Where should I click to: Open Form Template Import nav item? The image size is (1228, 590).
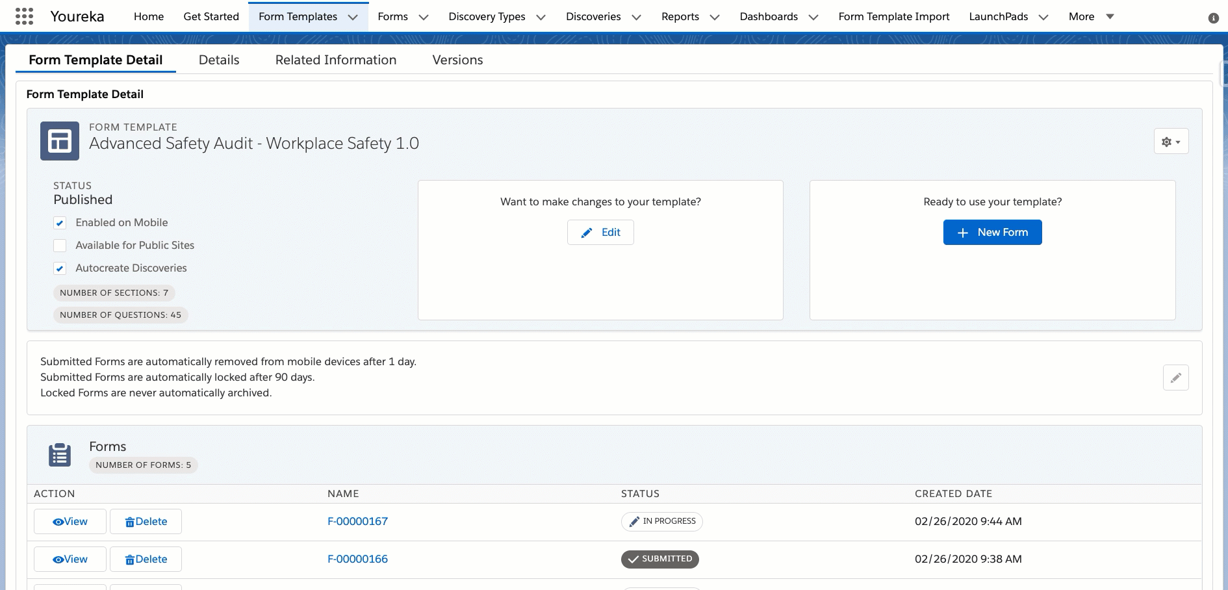(x=893, y=16)
